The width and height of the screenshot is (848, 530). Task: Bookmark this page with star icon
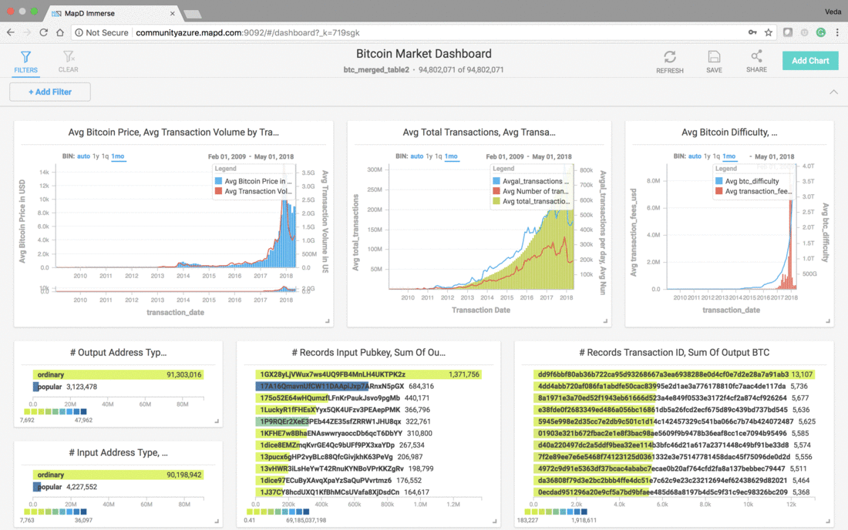tap(769, 32)
